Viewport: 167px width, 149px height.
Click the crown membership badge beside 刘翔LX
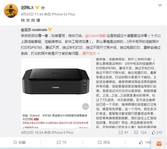coord(43,8)
